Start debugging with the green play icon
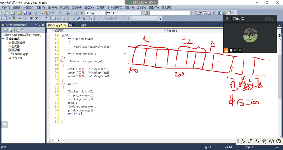 point(82,13)
